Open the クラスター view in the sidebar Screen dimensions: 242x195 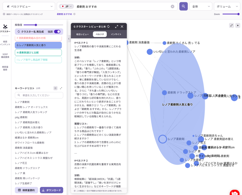pyautogui.click(x=5, y=28)
